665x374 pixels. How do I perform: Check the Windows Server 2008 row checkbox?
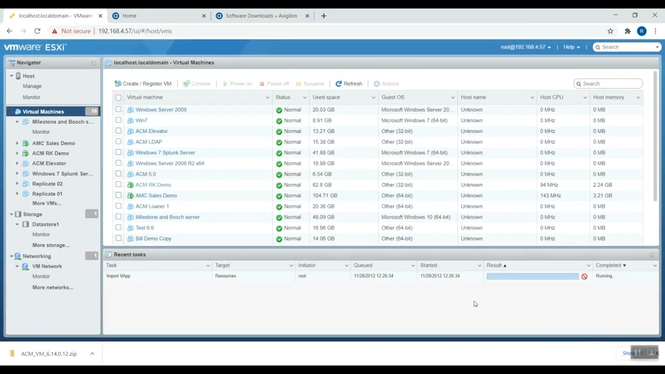118,110
